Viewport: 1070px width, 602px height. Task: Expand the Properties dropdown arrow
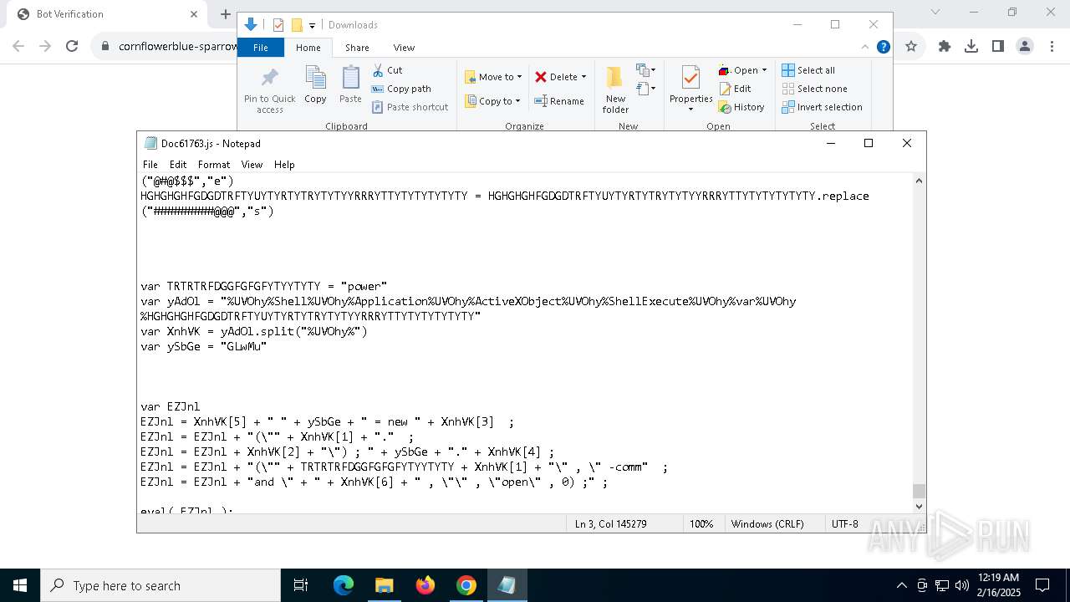(x=690, y=110)
